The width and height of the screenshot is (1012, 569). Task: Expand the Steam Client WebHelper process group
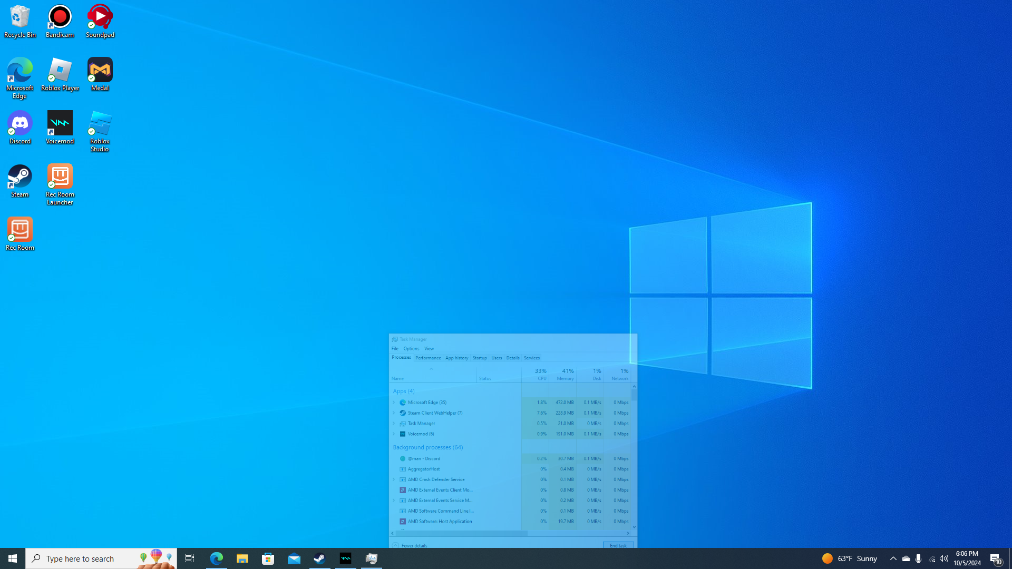[394, 413]
